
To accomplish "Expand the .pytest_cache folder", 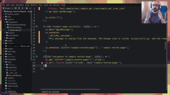I will tap(4, 14).
